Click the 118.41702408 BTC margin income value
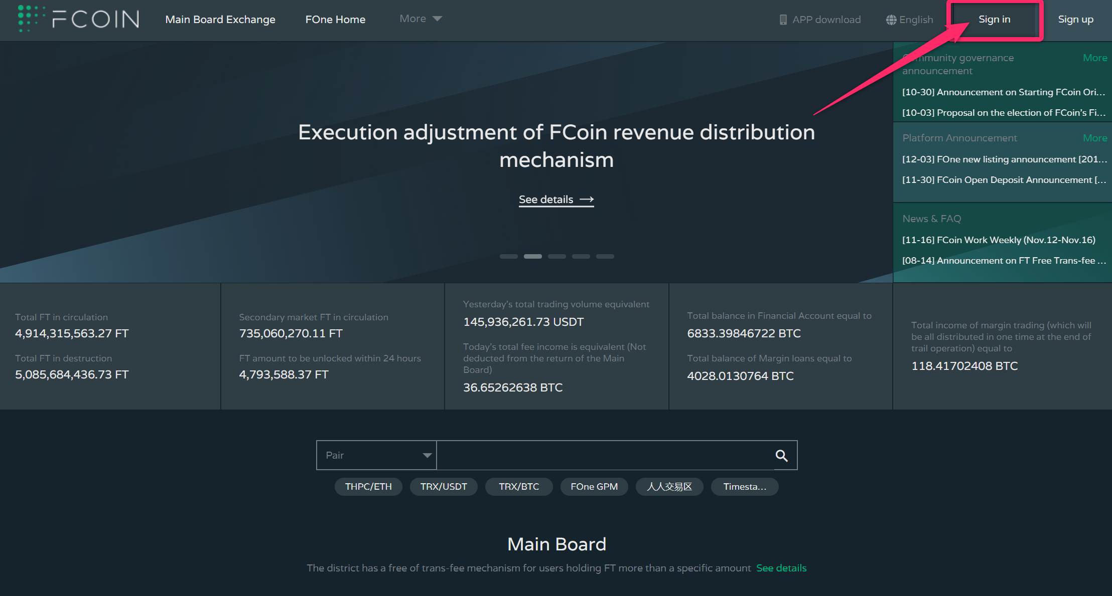This screenshot has height=596, width=1112. [x=964, y=366]
